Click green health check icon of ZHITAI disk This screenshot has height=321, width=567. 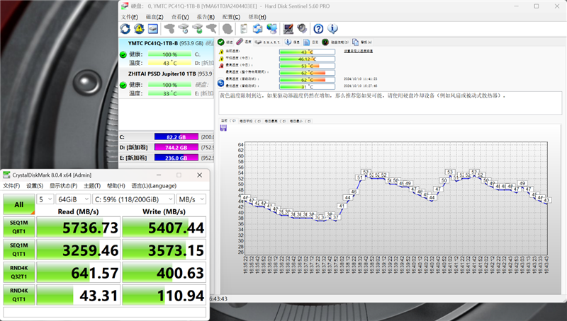[x=123, y=85]
